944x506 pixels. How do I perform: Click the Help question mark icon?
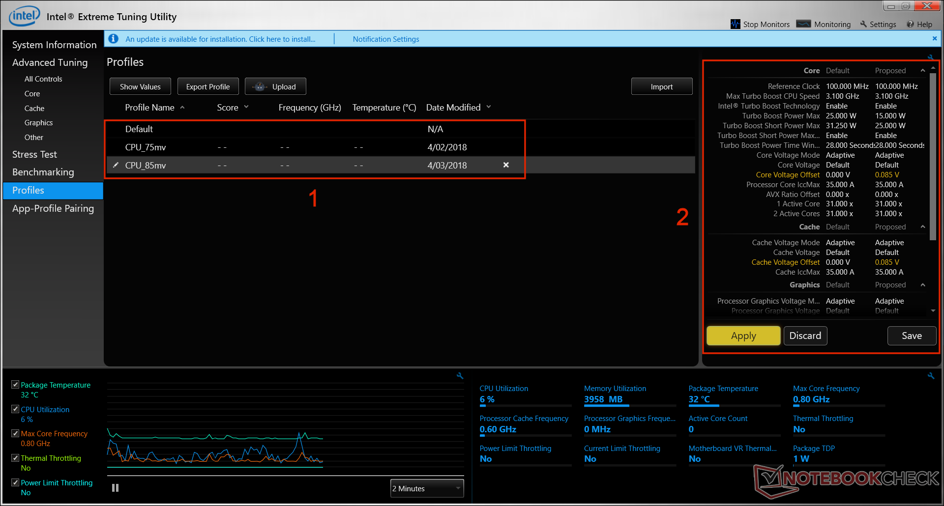910,24
